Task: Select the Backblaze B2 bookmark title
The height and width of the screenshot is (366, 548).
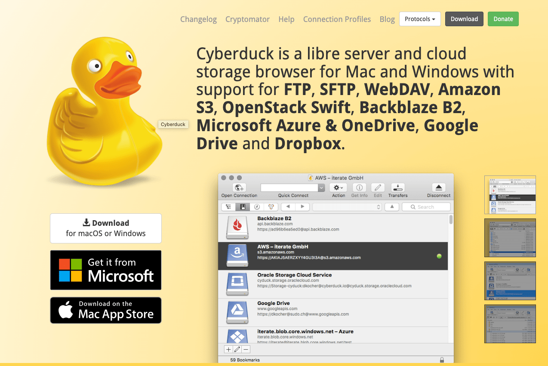Action: [x=274, y=218]
